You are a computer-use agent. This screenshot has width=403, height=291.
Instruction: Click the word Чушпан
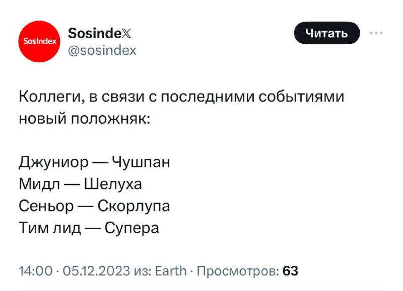(142, 162)
